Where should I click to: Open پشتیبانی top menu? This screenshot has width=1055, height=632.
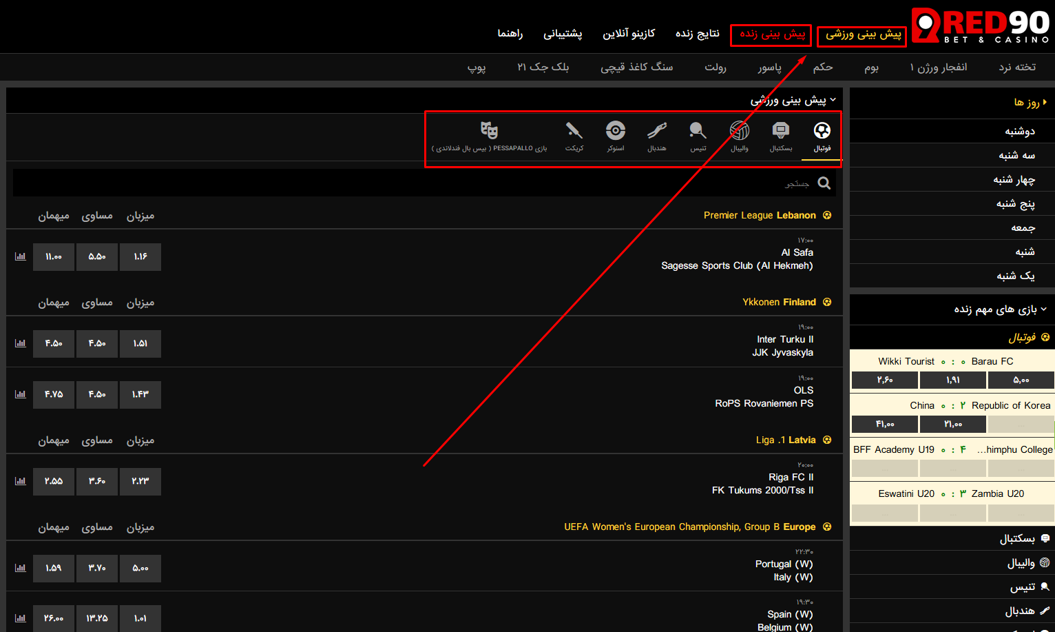click(x=563, y=33)
